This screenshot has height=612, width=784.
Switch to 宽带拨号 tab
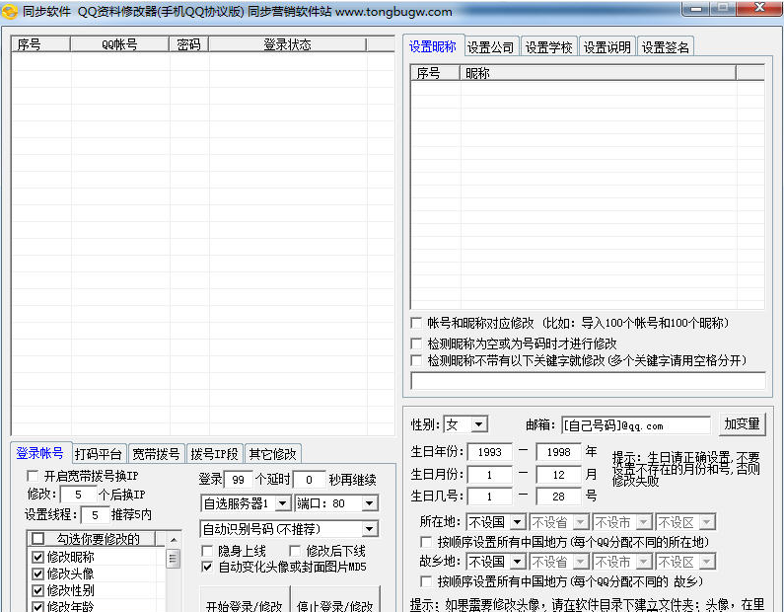point(156,454)
